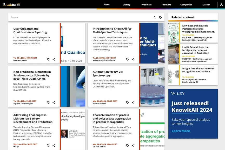
Task: Click the Just released! KnowItAll 2024 headline
Action: pyautogui.click(x=192, y=107)
